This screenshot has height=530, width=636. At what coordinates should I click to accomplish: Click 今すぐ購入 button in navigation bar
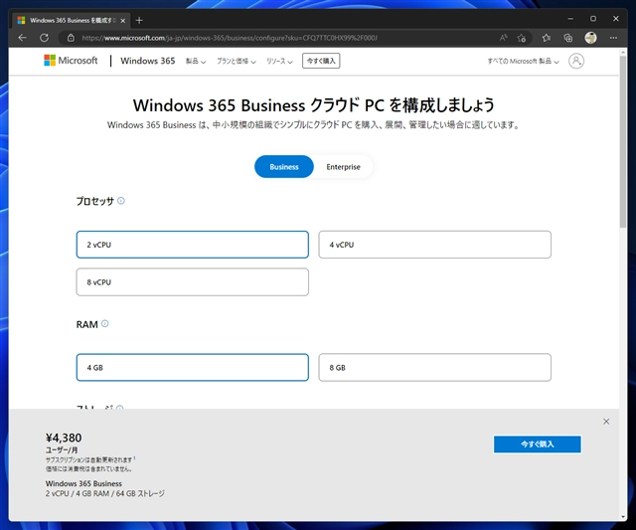tap(321, 61)
